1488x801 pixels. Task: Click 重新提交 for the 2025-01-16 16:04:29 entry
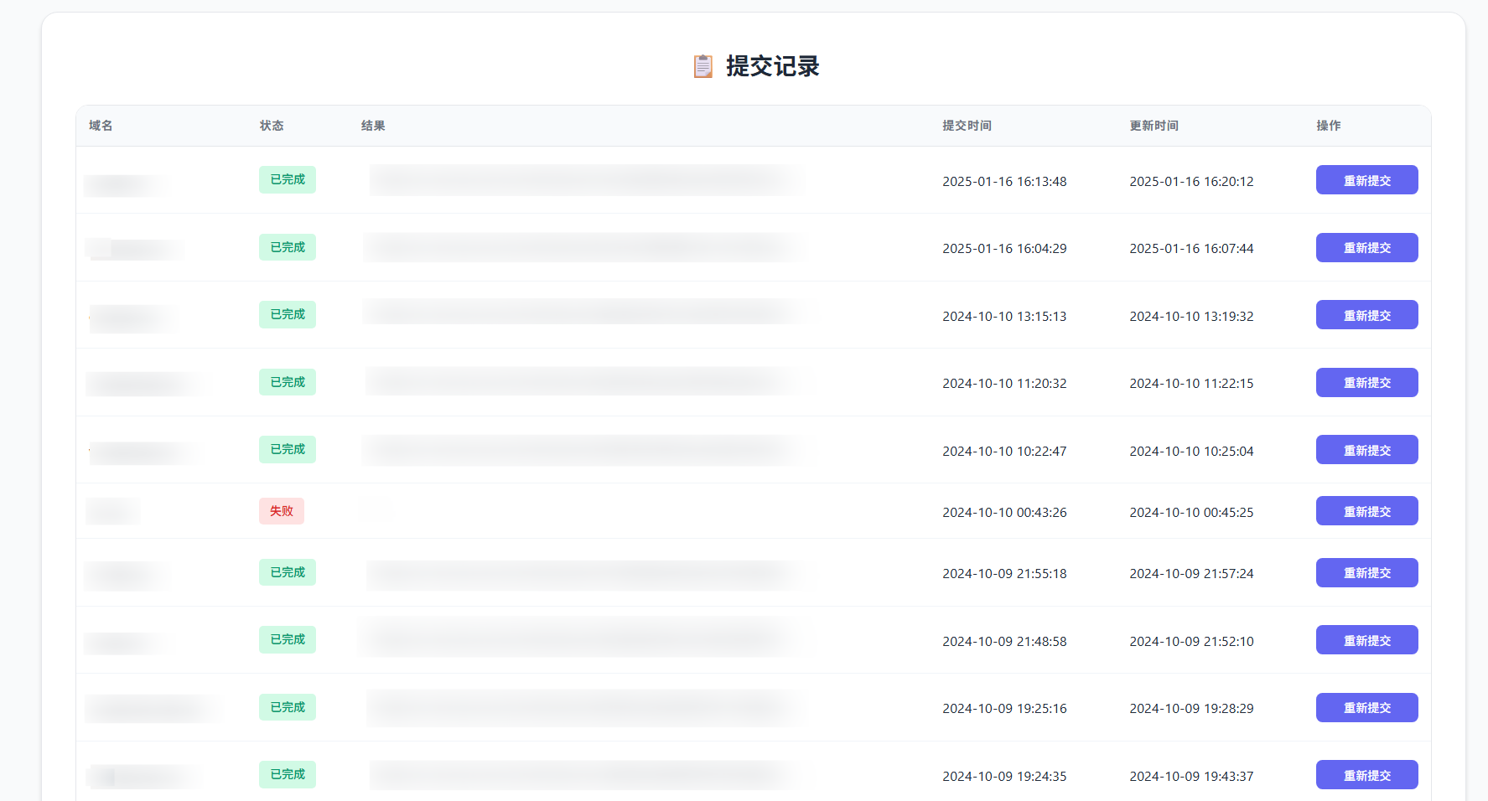pos(1366,248)
